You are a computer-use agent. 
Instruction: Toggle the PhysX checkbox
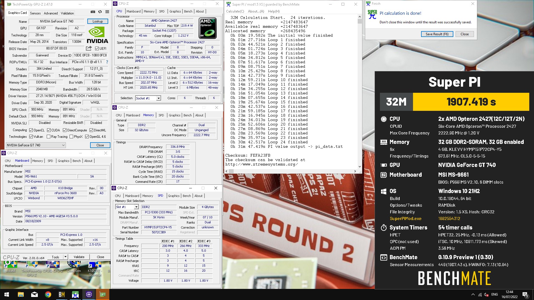click(71, 136)
